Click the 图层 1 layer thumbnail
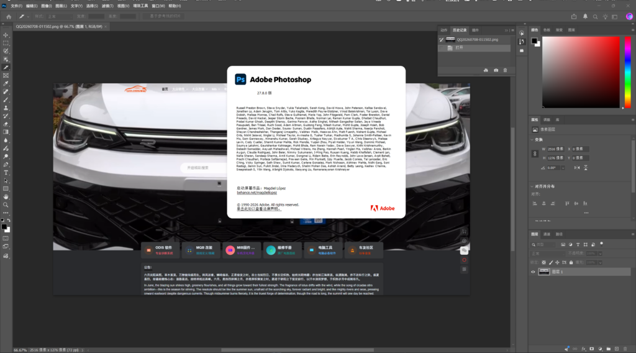 pyautogui.click(x=543, y=272)
